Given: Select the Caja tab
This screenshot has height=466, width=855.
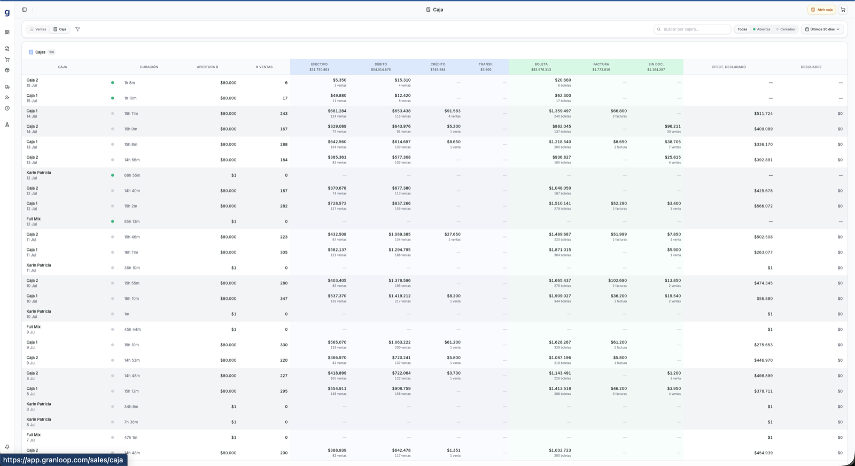Looking at the screenshot, I should click(x=60, y=29).
